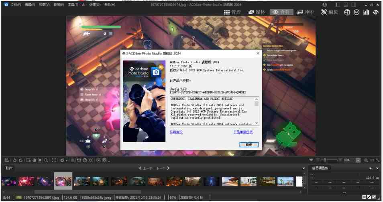
Task: Open the 365 mode icon
Action: (357, 12)
